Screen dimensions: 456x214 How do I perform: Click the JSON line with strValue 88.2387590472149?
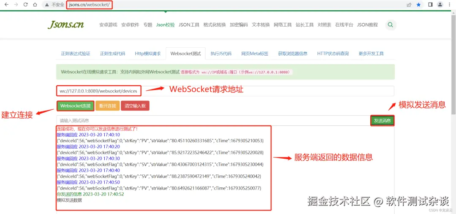159,176
